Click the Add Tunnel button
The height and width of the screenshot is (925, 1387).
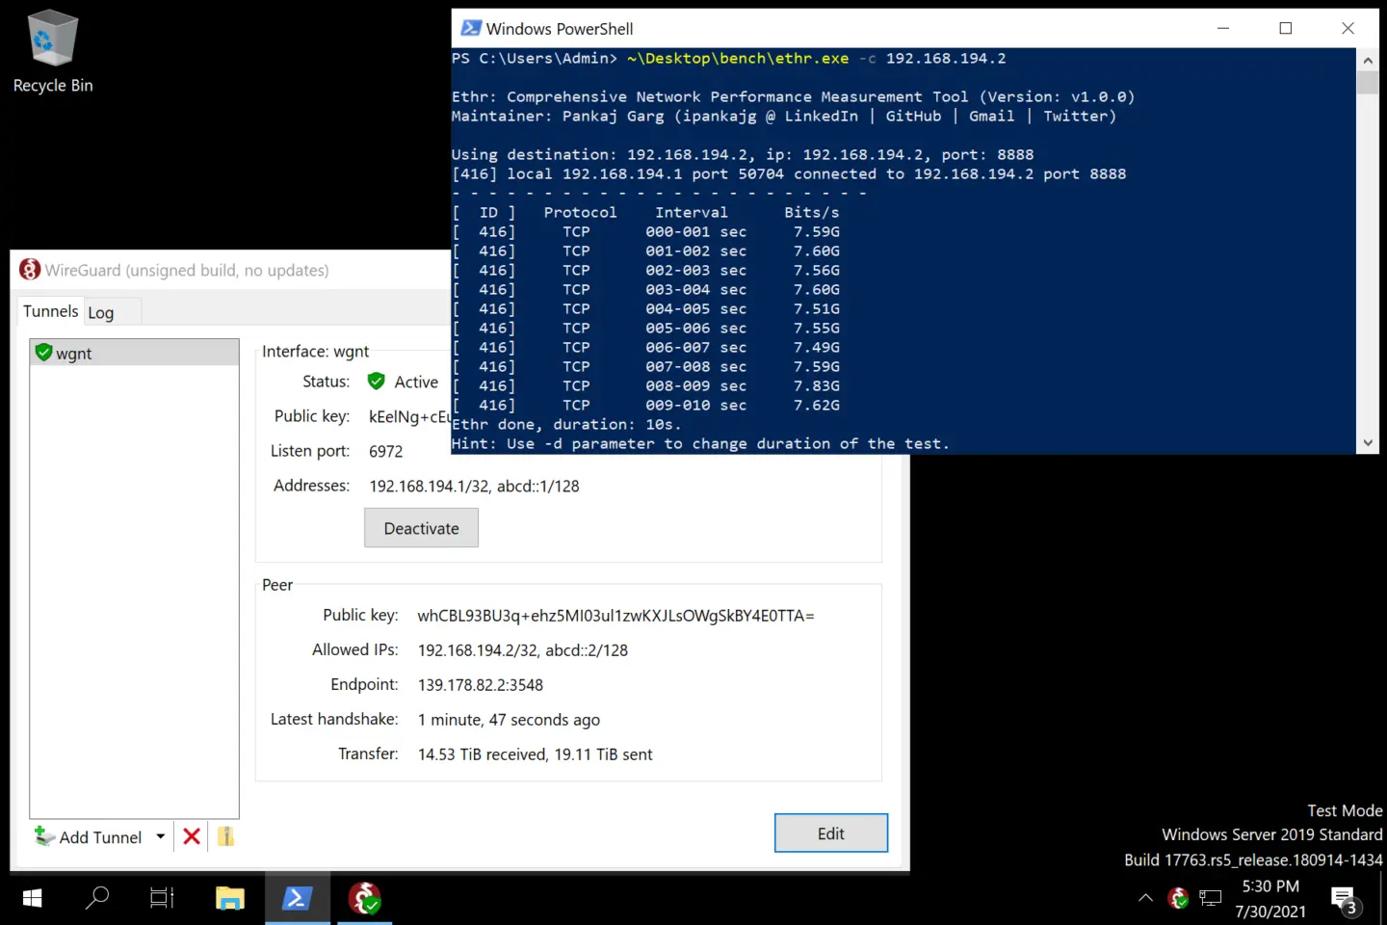pyautogui.click(x=89, y=836)
